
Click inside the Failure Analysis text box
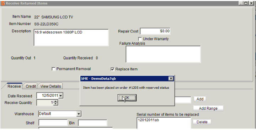coord(163,54)
